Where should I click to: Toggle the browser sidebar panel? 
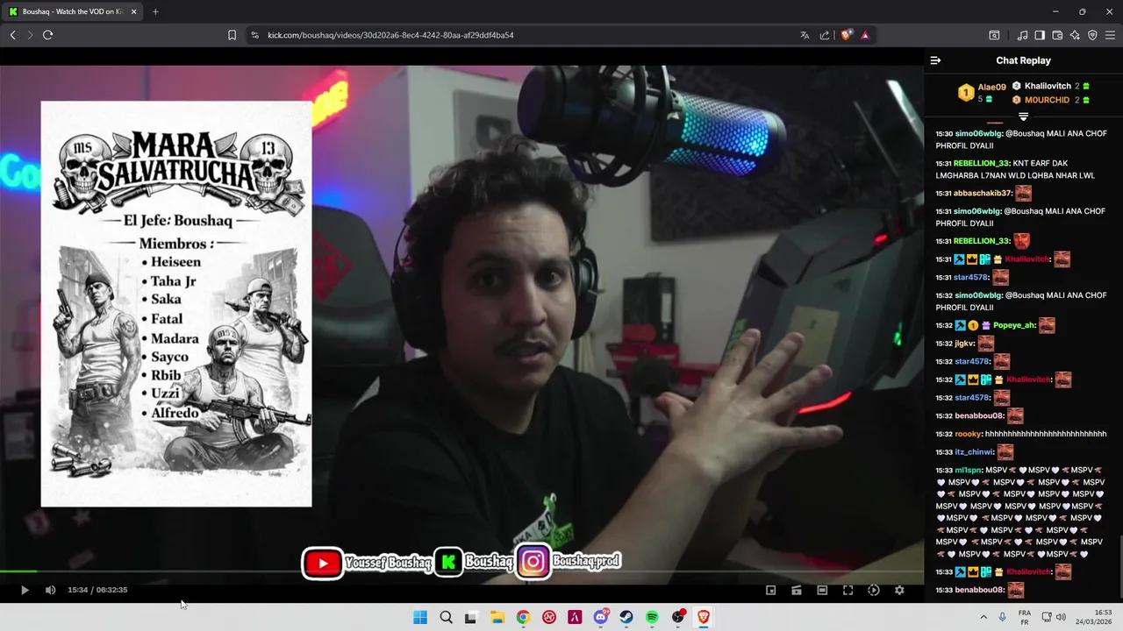pos(1040,35)
